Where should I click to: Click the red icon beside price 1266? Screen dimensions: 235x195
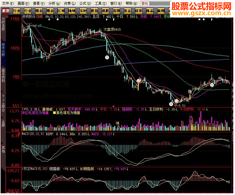[7, 16]
